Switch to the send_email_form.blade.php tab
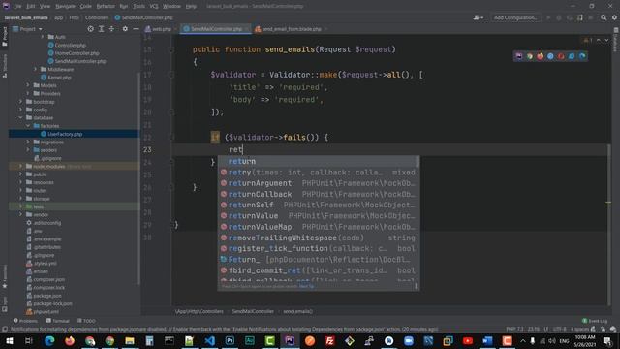 291,29
